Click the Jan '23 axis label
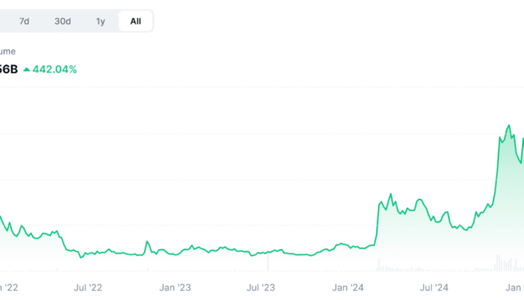 tap(175, 287)
